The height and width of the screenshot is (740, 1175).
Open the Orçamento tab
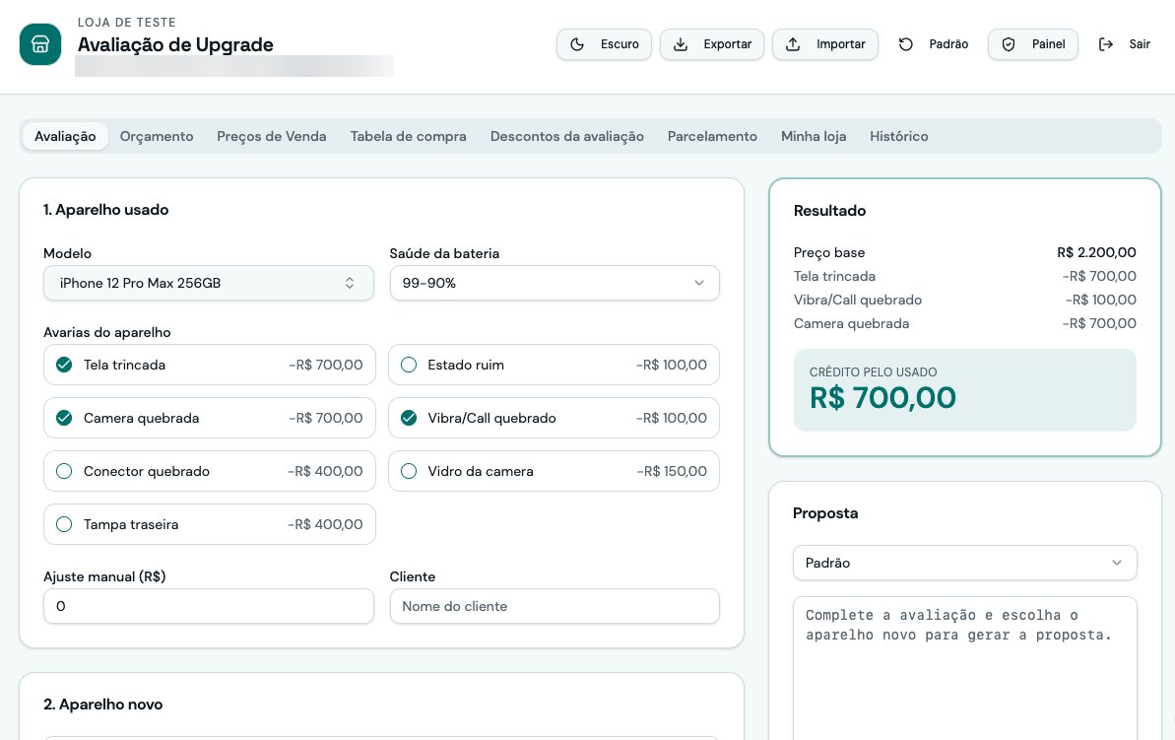[157, 136]
